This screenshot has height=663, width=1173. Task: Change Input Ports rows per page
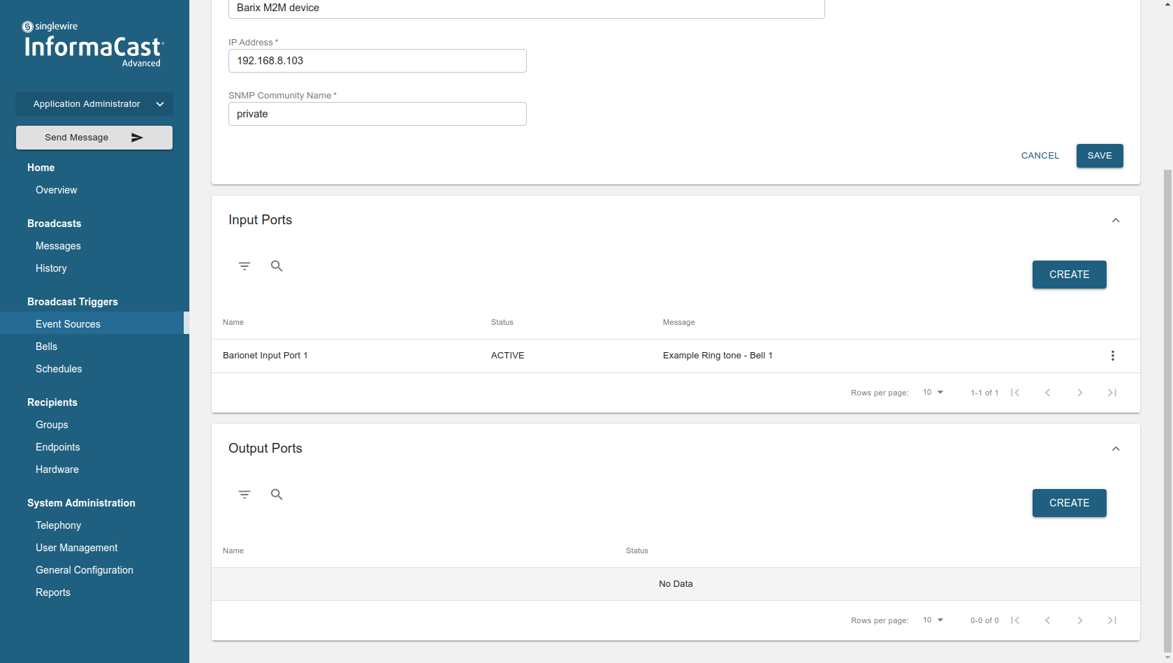933,393
